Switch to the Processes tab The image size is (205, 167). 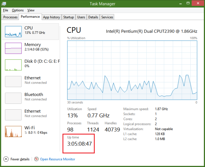coord(10,17)
